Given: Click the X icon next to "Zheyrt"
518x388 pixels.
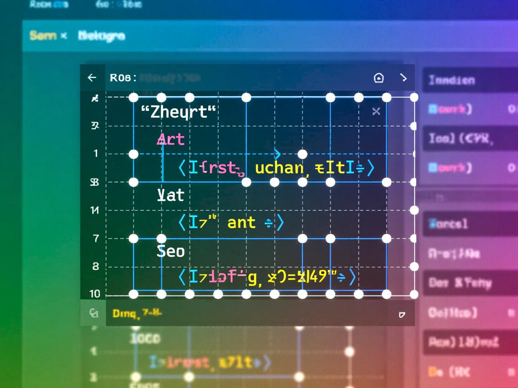Looking at the screenshot, I should (376, 111).
